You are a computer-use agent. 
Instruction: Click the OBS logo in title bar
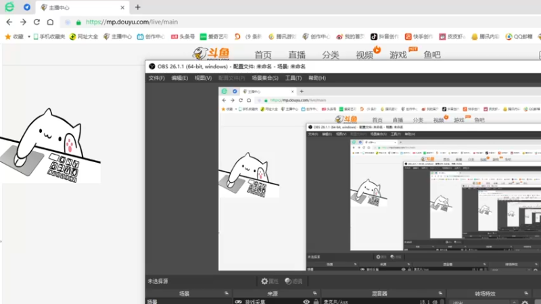click(x=151, y=66)
